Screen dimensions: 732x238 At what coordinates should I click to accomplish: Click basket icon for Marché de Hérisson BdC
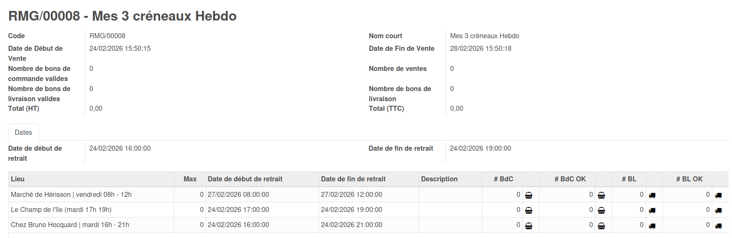[x=529, y=195]
